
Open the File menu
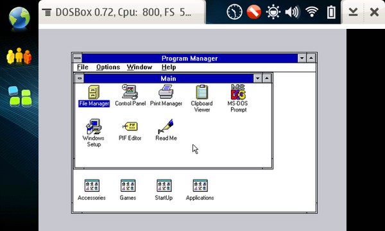coord(83,67)
